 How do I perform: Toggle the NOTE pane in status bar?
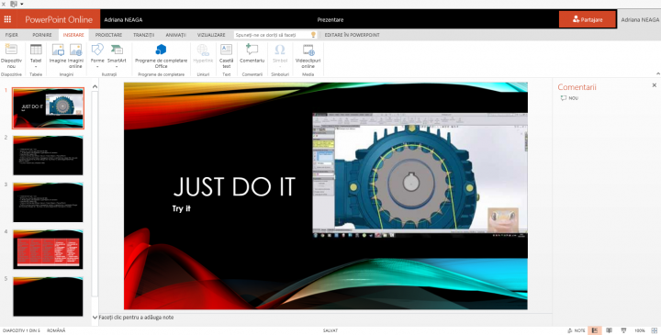coord(577,330)
